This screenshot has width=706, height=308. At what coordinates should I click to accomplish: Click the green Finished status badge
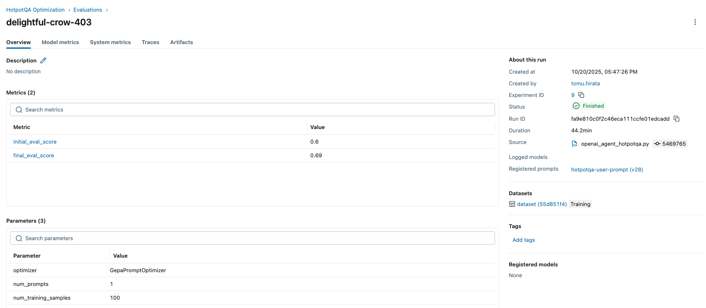(x=588, y=106)
